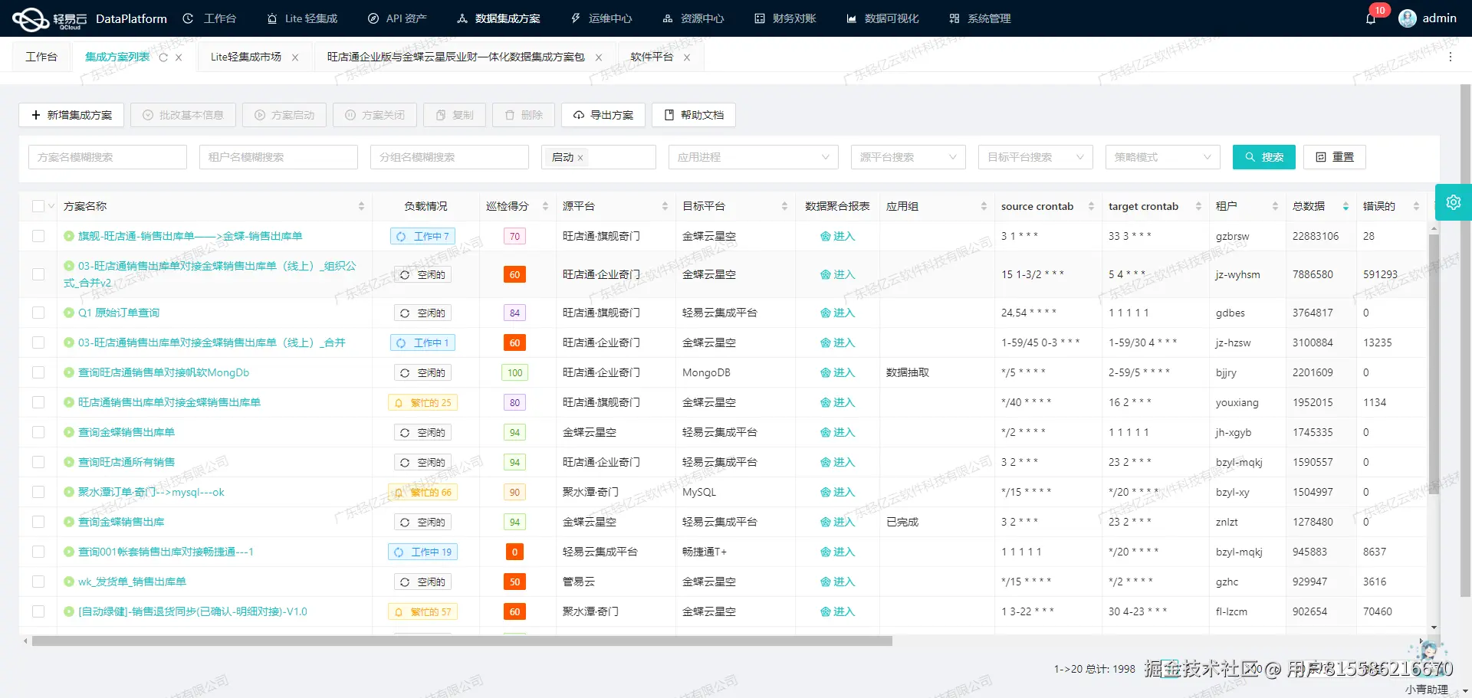Open the 应用进程 dropdown
The image size is (1472, 698).
tap(753, 157)
